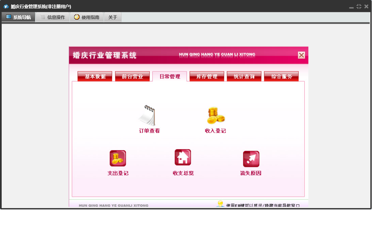The height and width of the screenshot is (245, 372).
Task: Switch to the 基本数据 tab
Action: coord(95,76)
